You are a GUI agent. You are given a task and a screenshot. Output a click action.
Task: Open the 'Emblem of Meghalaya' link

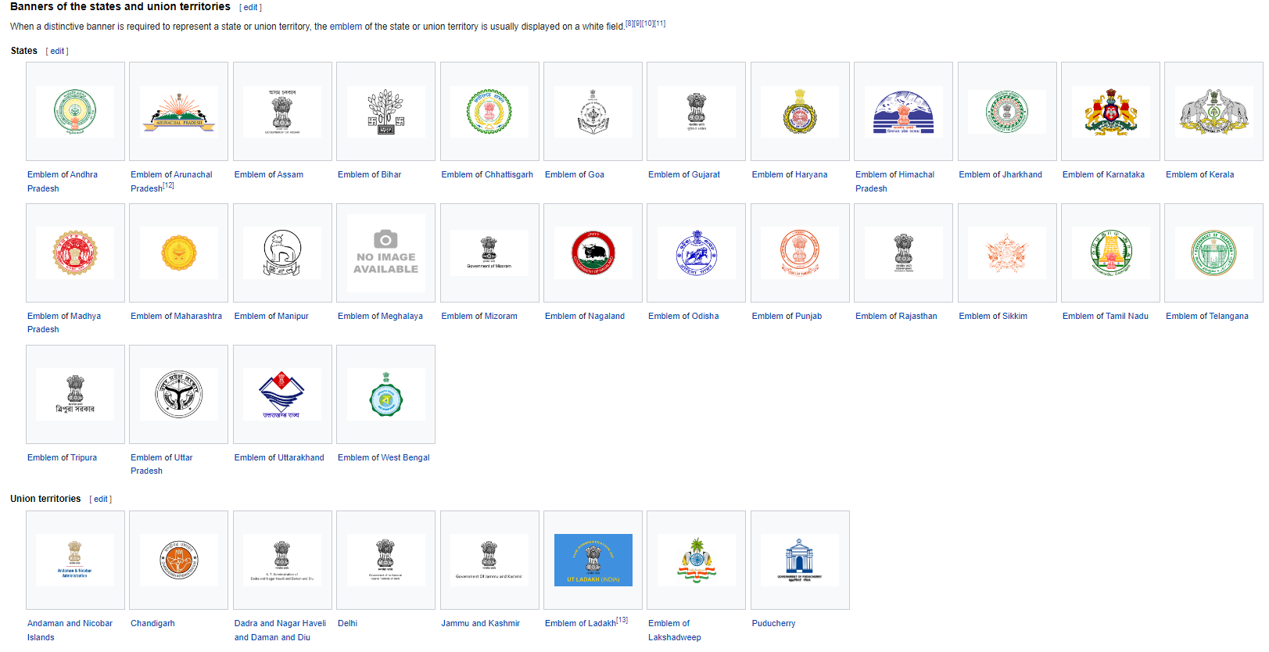(x=380, y=317)
